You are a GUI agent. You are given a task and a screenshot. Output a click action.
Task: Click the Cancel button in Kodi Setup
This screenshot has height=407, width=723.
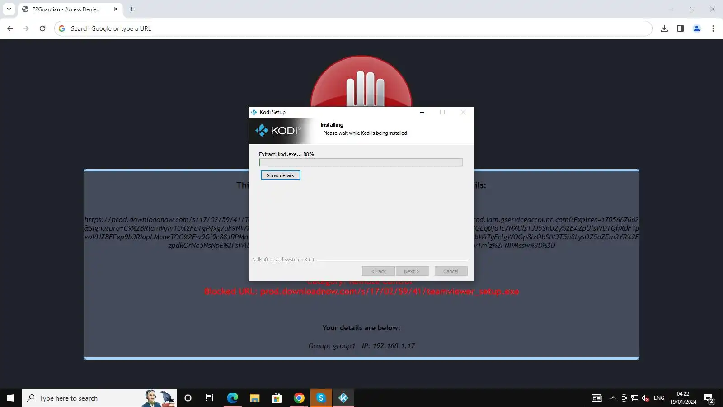(451, 271)
